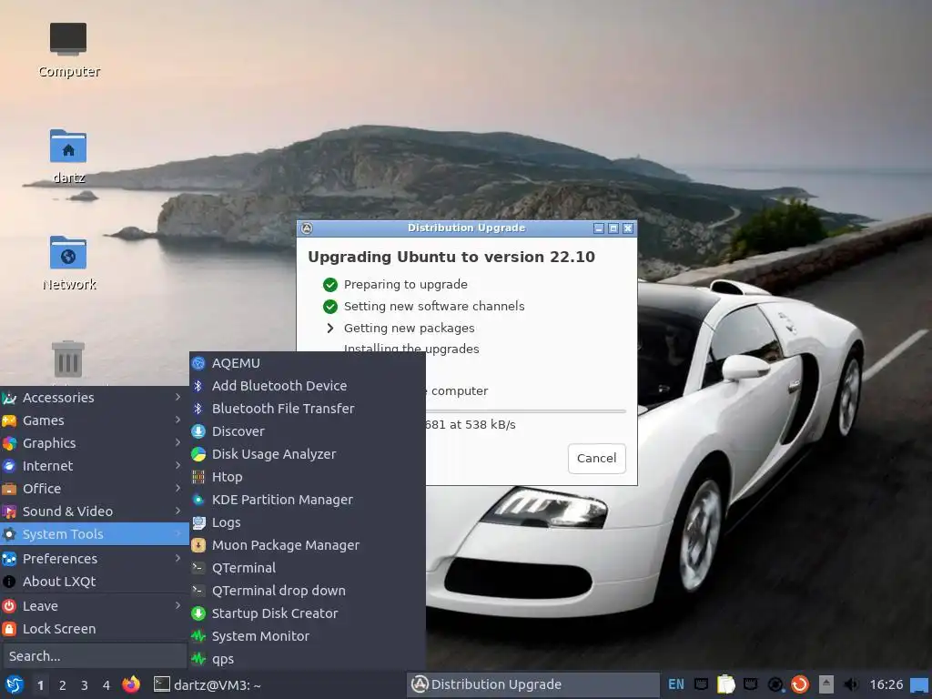Viewport: 932px width, 699px height.
Task: Click the 16:26 clock
Action: (886, 684)
